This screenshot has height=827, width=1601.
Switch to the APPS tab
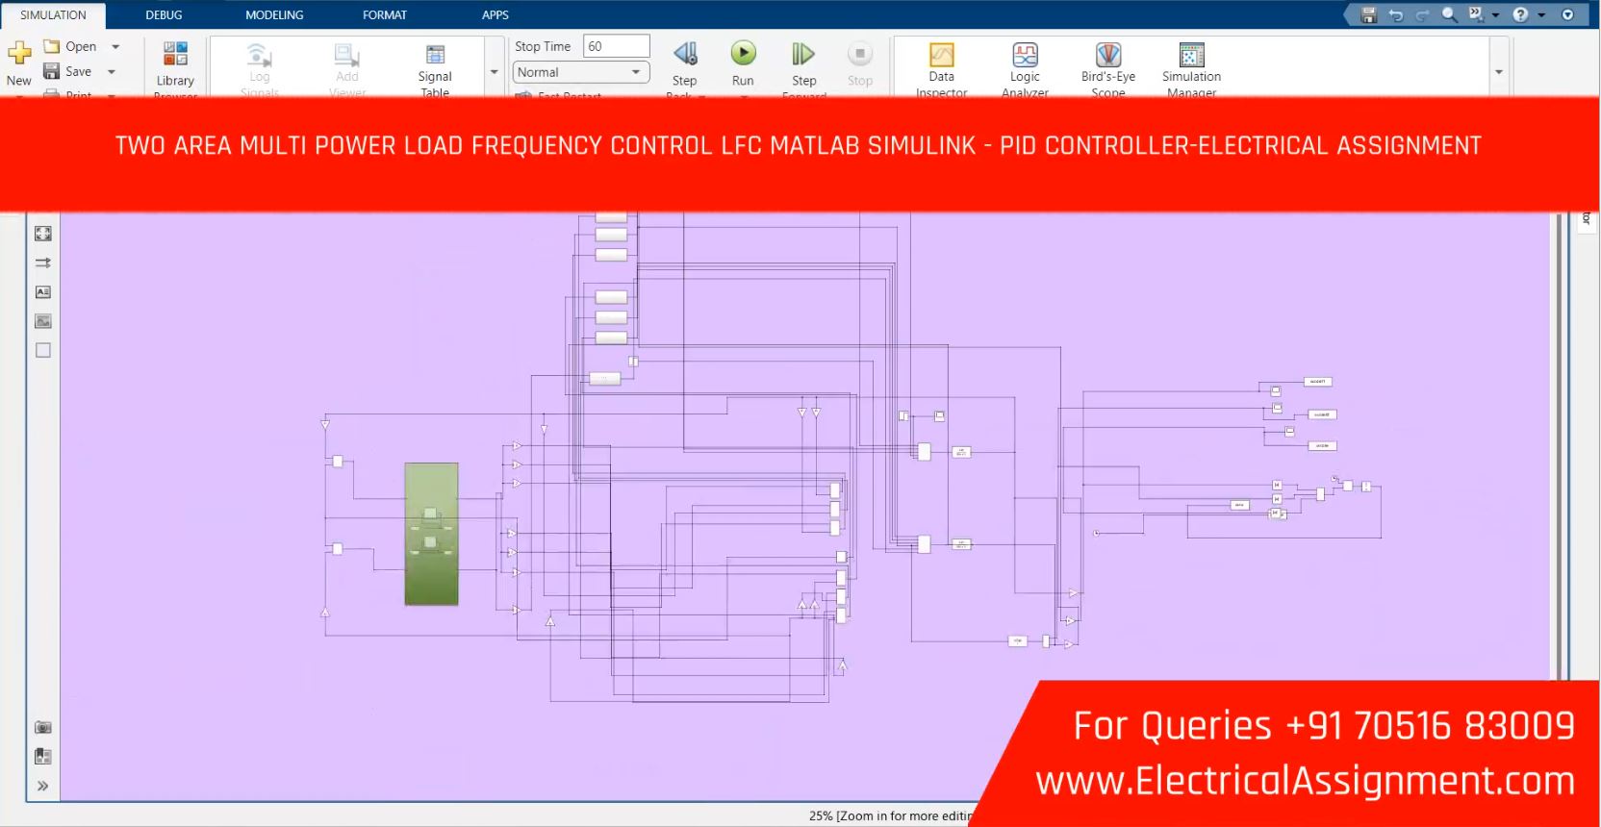496,14
